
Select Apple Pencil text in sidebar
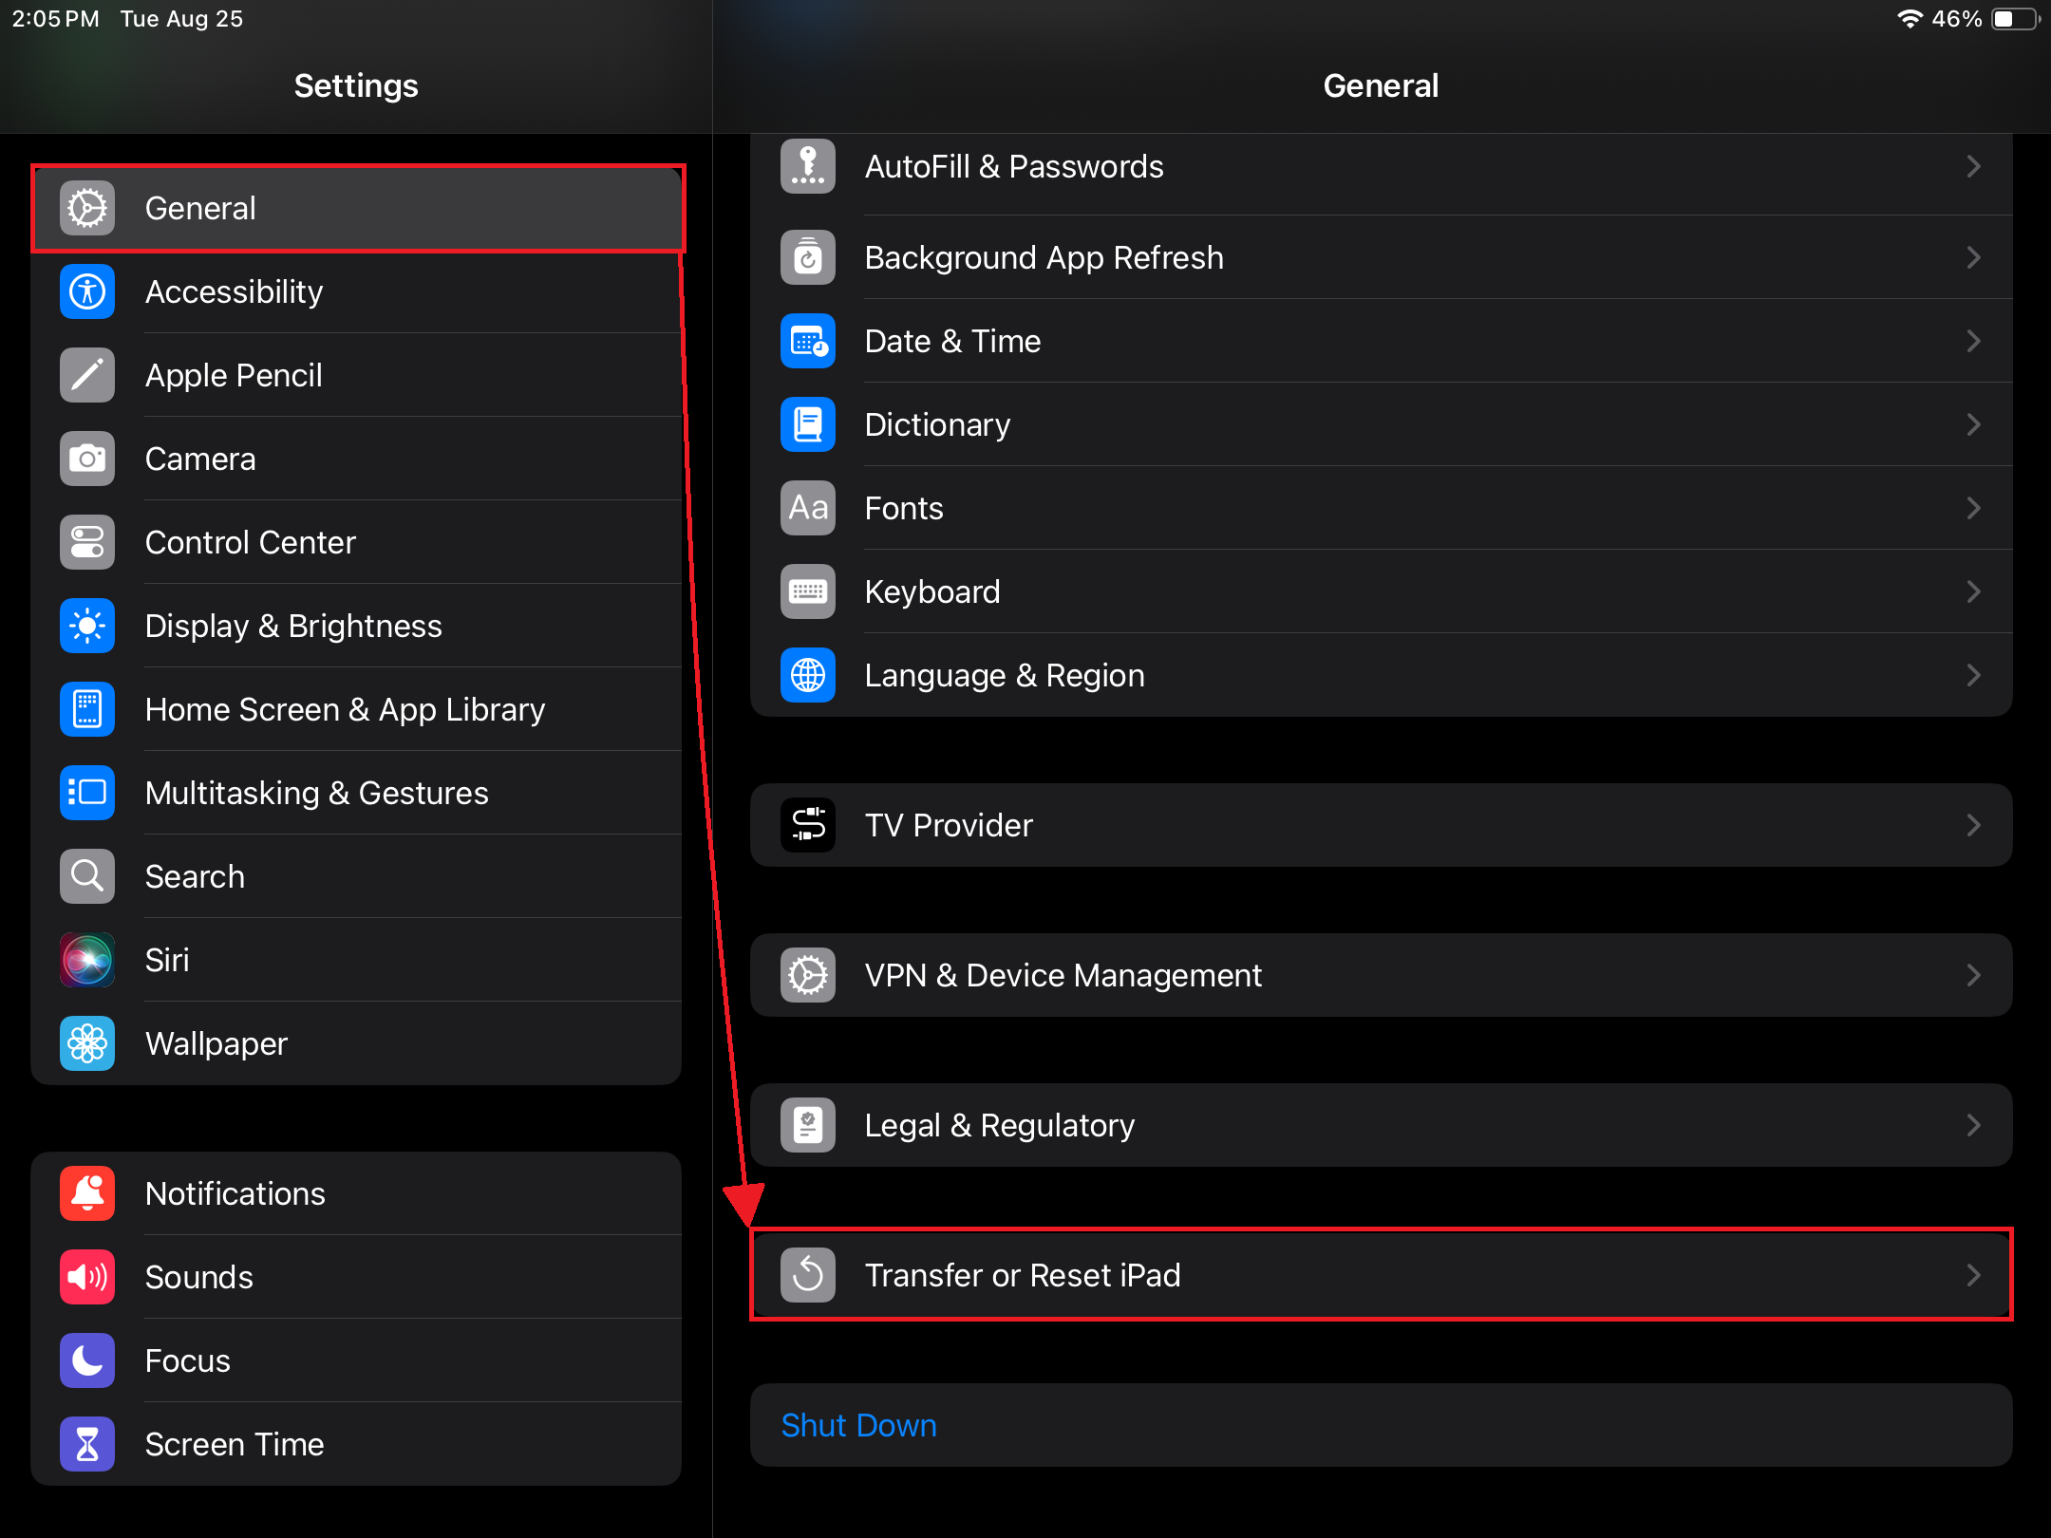(234, 376)
